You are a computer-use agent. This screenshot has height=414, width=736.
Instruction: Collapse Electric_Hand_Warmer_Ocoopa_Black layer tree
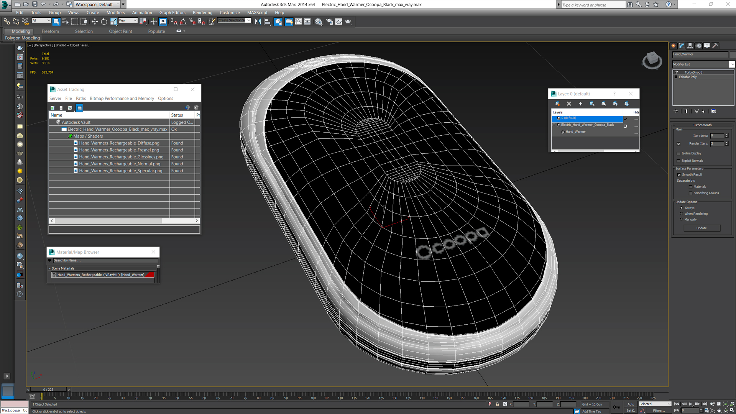click(554, 125)
